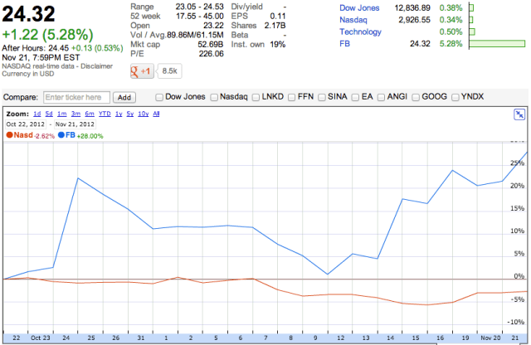Tick the GOOG compare checkbox

416,98
